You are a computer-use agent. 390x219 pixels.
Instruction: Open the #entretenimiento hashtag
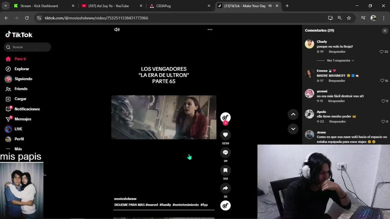186,205
